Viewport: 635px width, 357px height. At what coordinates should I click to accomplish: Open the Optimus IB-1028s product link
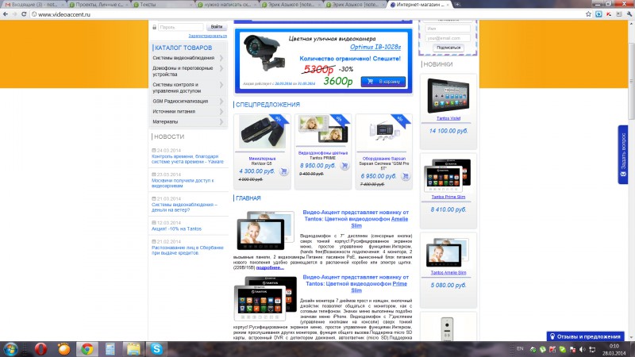(x=375, y=47)
